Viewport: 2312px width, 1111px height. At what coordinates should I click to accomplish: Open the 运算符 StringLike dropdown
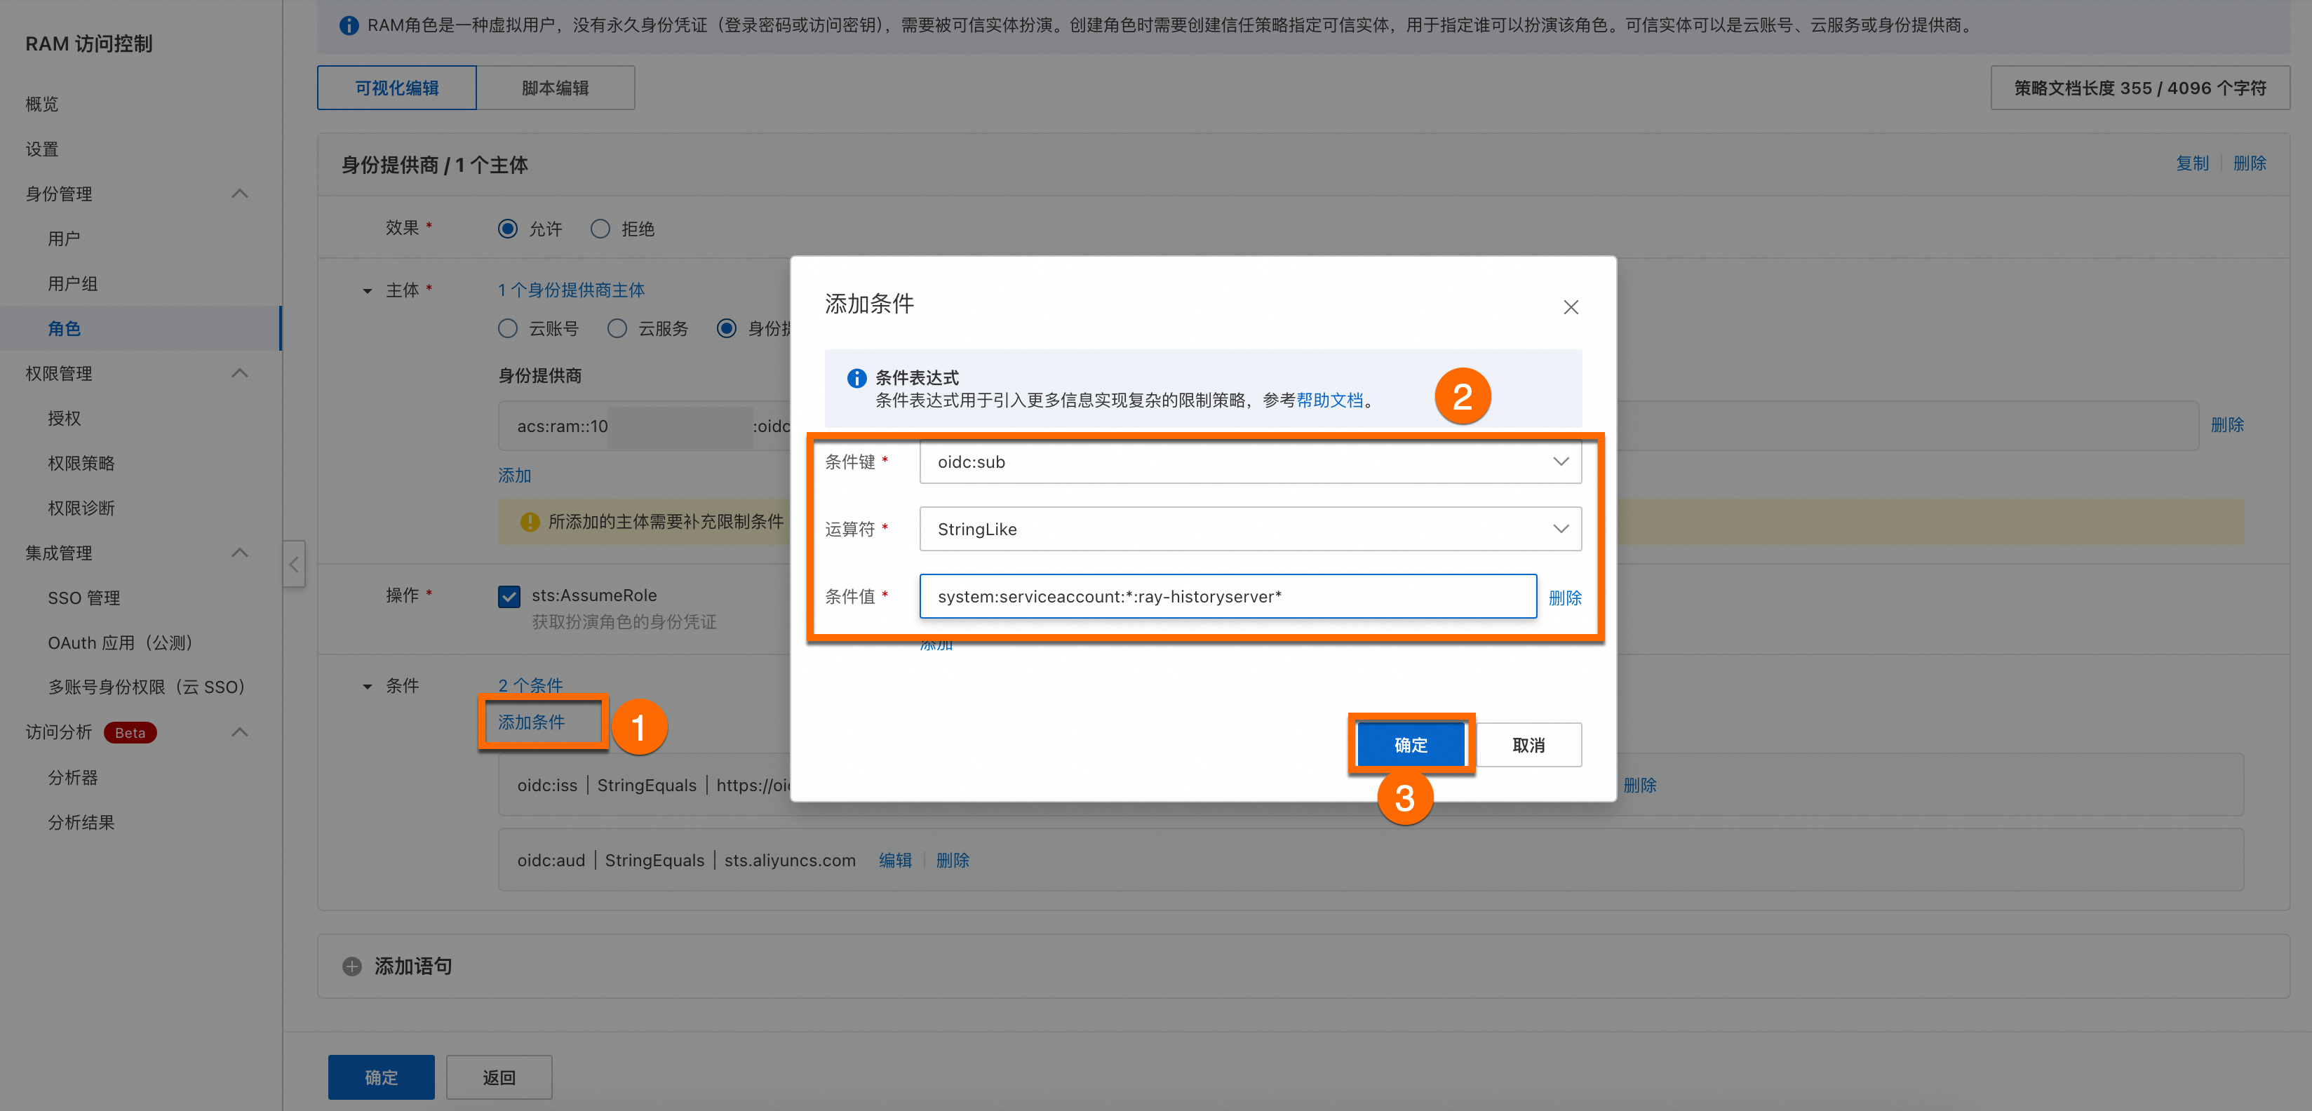click(x=1249, y=529)
